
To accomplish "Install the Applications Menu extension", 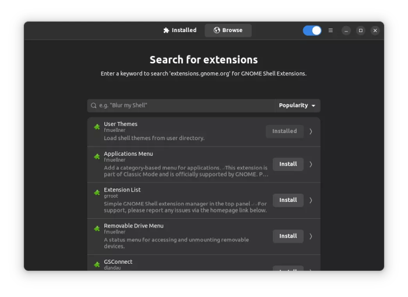I will [288, 164].
